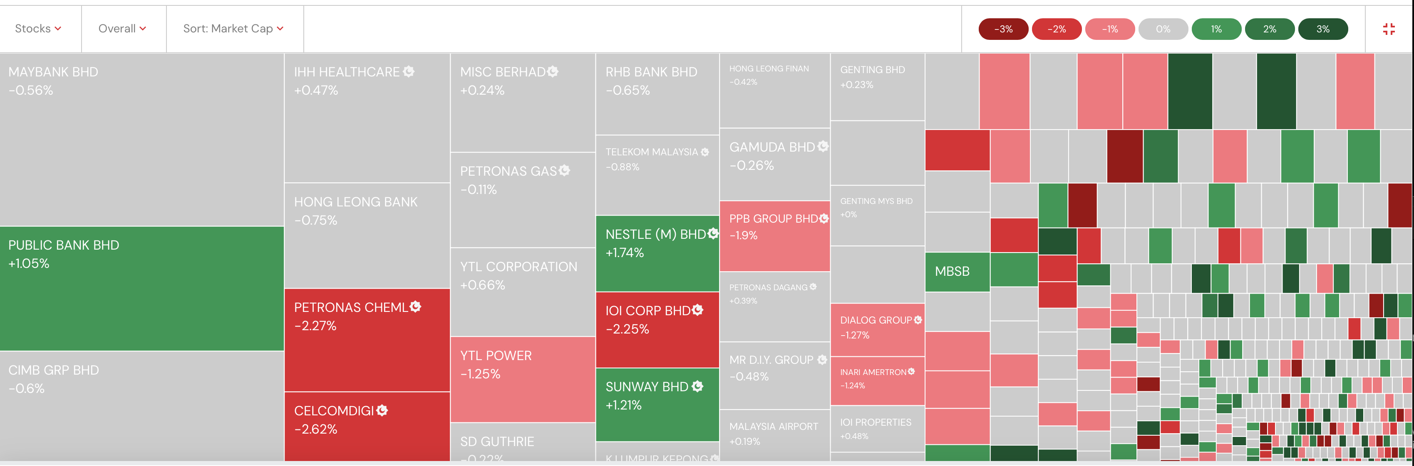1414x466 pixels.
Task: Toggle the -3% legend filter
Action: pyautogui.click(x=1003, y=29)
